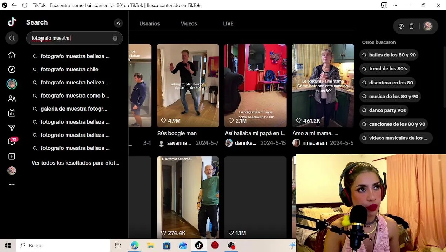The image size is (446, 252).
Task: Click the phone app icon top right
Action: click(412, 26)
